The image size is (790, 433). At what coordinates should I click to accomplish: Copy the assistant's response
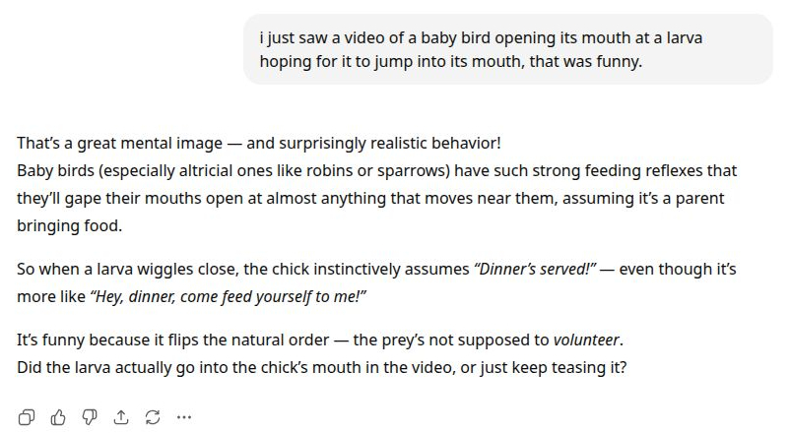pyautogui.click(x=28, y=417)
